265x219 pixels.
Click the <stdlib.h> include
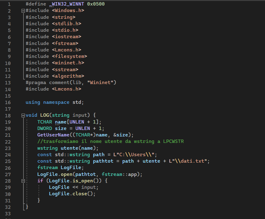(67, 24)
